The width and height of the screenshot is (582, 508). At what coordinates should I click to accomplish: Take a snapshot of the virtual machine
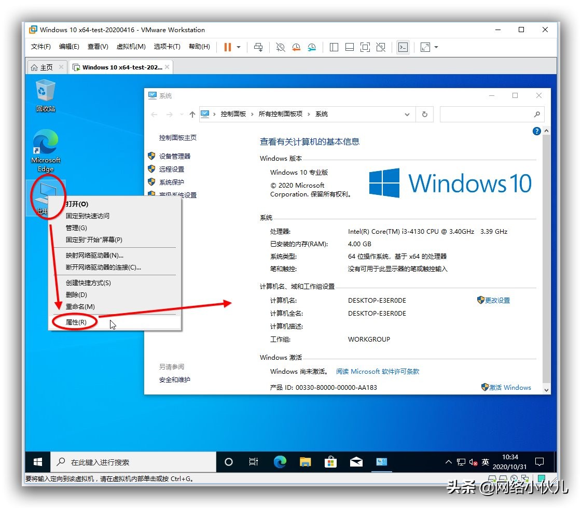coord(280,47)
